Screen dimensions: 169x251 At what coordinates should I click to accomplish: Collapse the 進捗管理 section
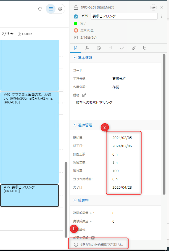click(x=75, y=125)
